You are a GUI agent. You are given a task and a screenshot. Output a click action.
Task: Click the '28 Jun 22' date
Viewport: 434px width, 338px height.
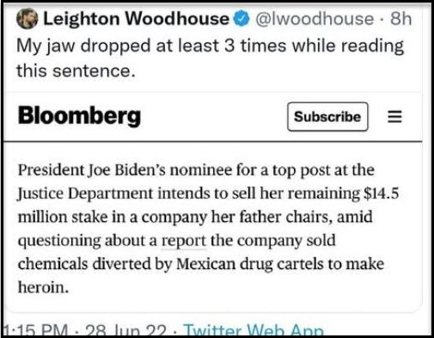pyautogui.click(x=125, y=329)
